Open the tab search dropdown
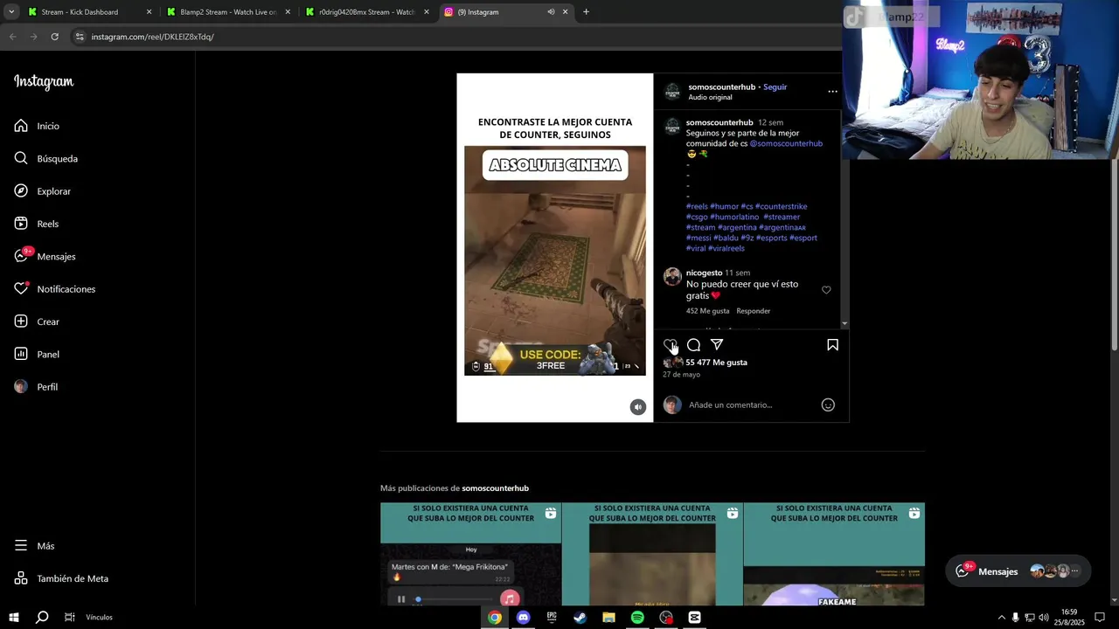The width and height of the screenshot is (1119, 629). (11, 12)
